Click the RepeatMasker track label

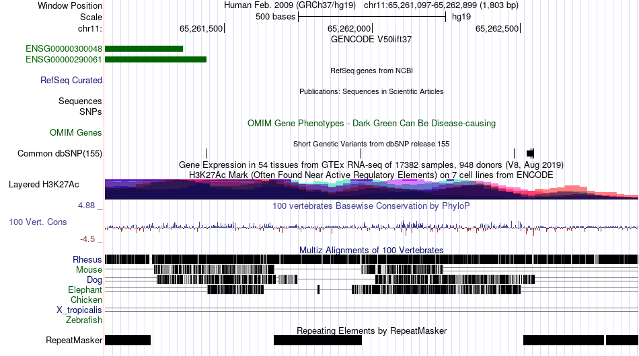pos(74,340)
